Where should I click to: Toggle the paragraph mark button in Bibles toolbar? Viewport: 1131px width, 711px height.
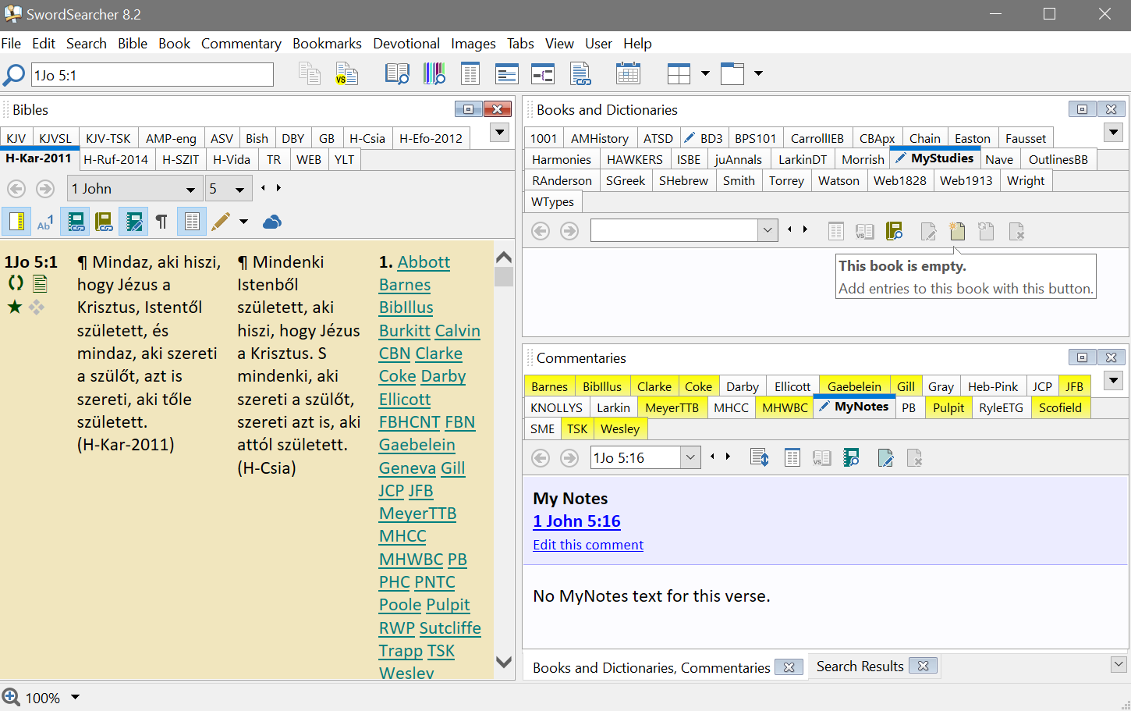(161, 222)
